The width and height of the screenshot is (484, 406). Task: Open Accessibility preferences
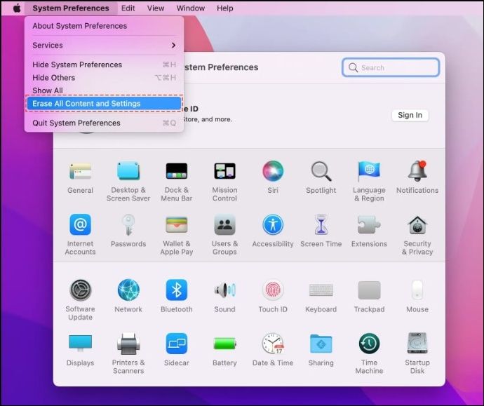pyautogui.click(x=273, y=226)
